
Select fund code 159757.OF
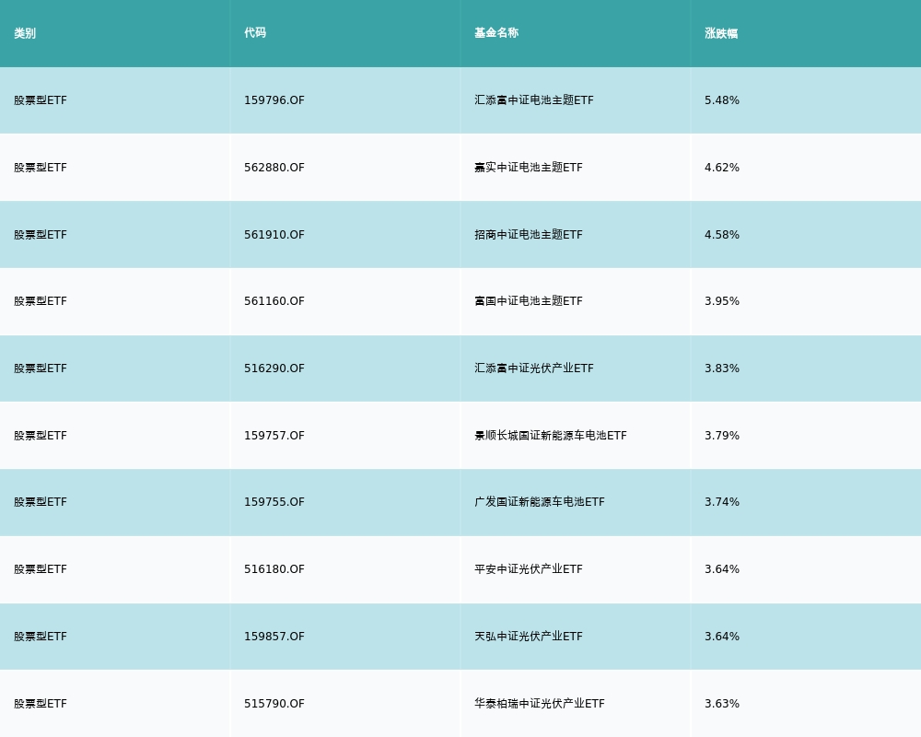point(274,436)
